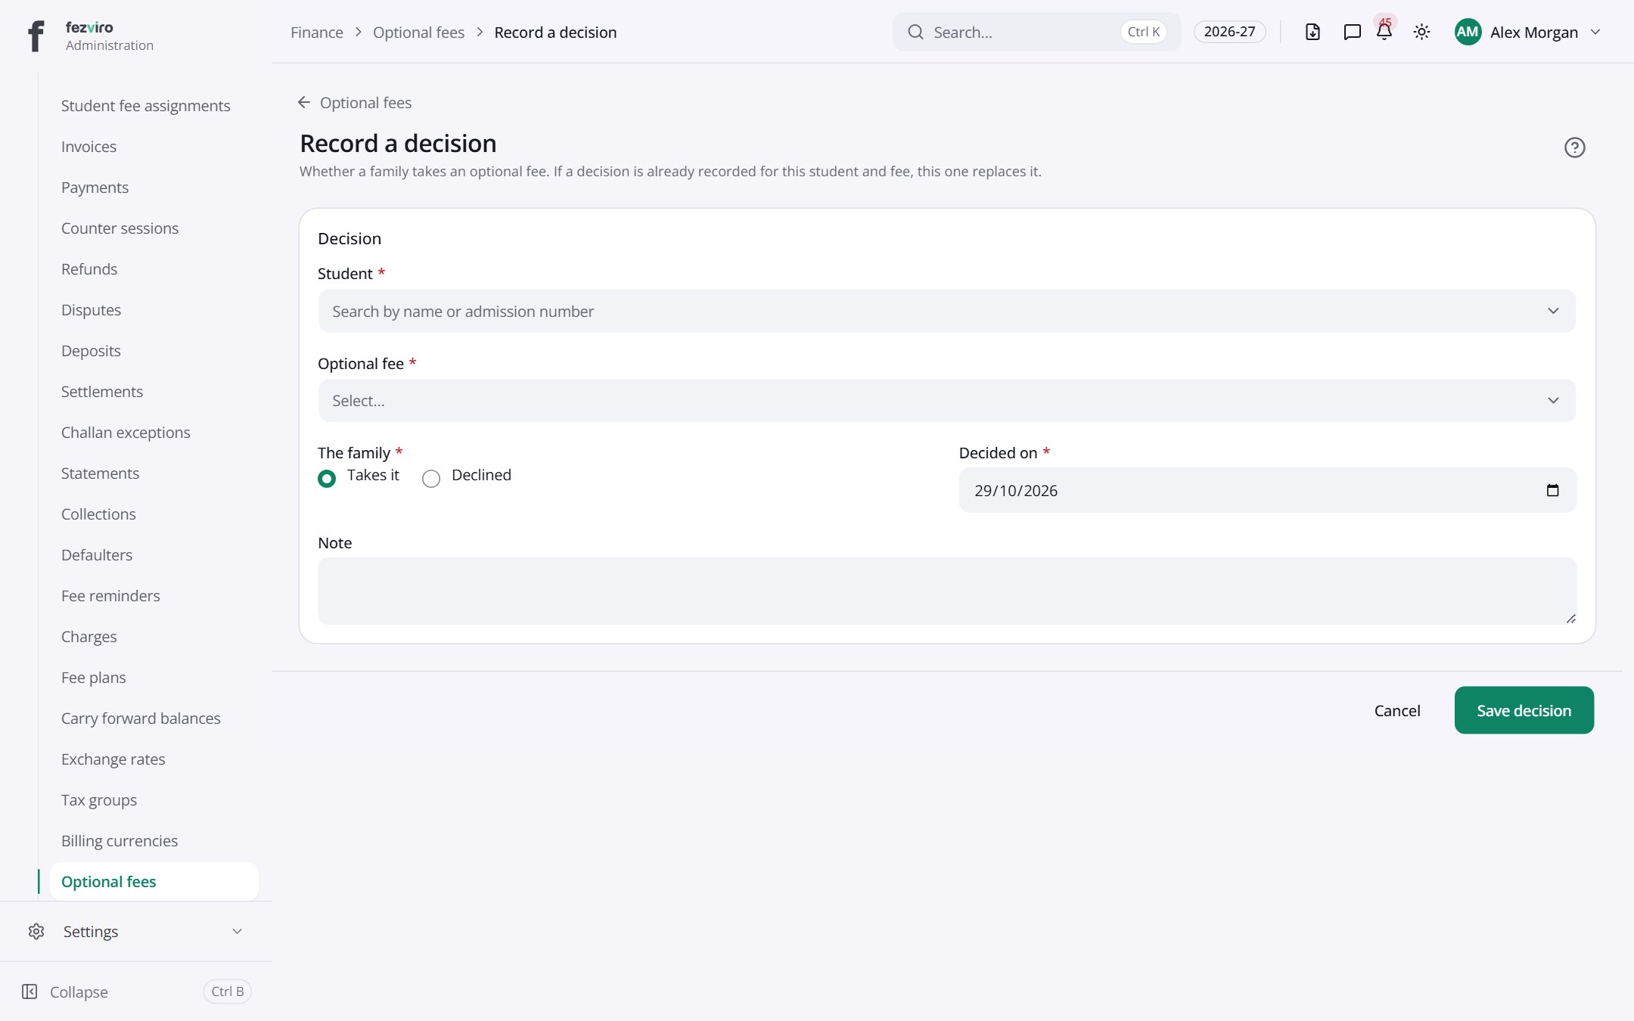Viewport: 1634px width, 1021px height.
Task: Focus the Note text area
Action: [947, 591]
